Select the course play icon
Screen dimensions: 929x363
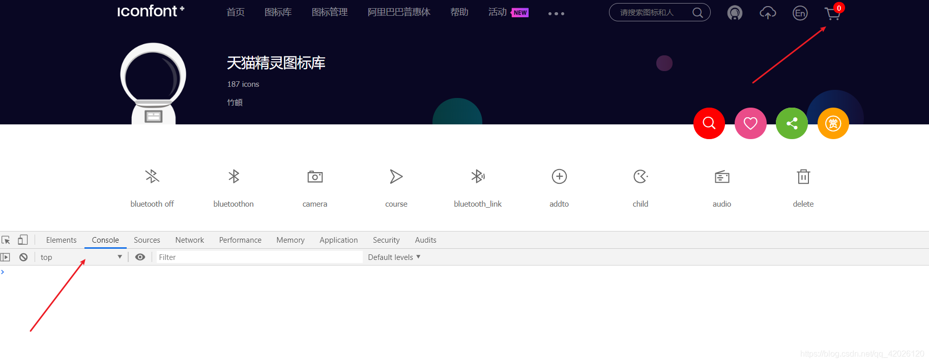(x=396, y=176)
